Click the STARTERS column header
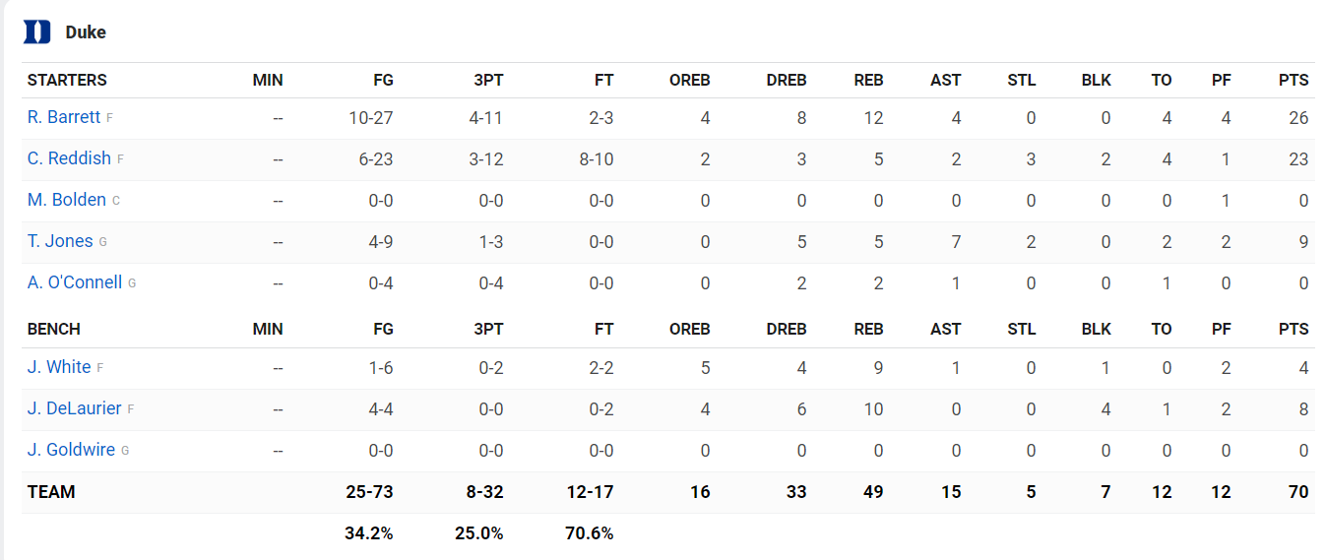Screen dimensions: 1325x560 pyautogui.click(x=67, y=81)
